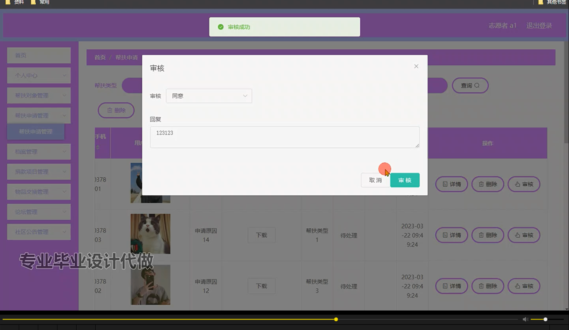
Task: Expand 物品交换管理 sidebar menu
Action: [39, 192]
